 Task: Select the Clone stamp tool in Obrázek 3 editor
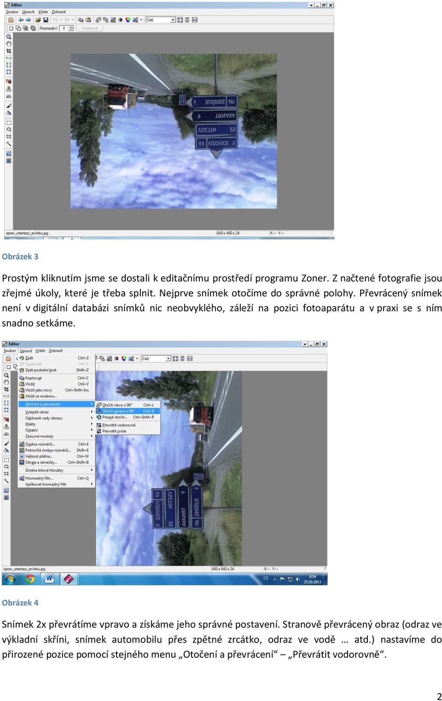9,89
